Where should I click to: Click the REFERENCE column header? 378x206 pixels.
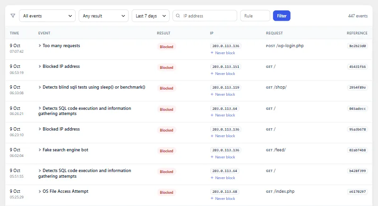(357, 33)
